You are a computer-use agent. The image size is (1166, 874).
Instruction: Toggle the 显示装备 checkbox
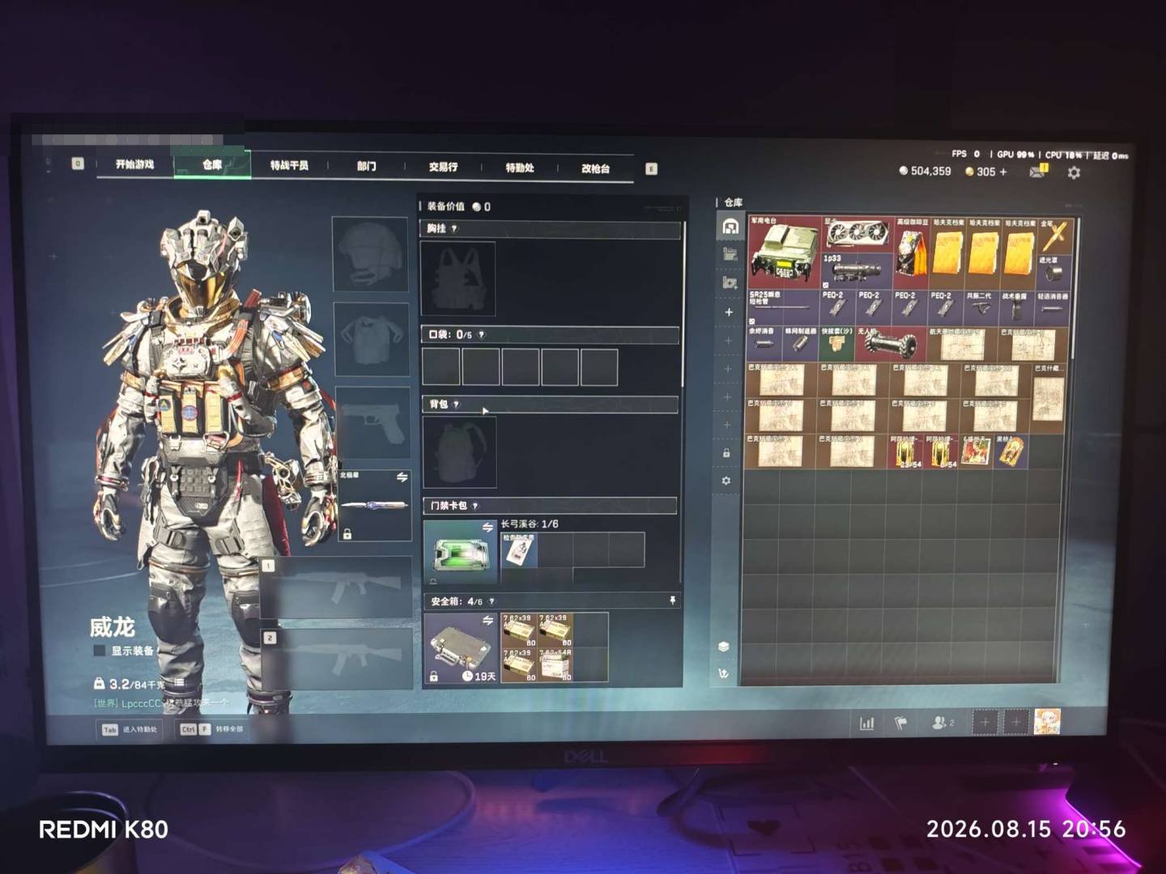point(100,651)
